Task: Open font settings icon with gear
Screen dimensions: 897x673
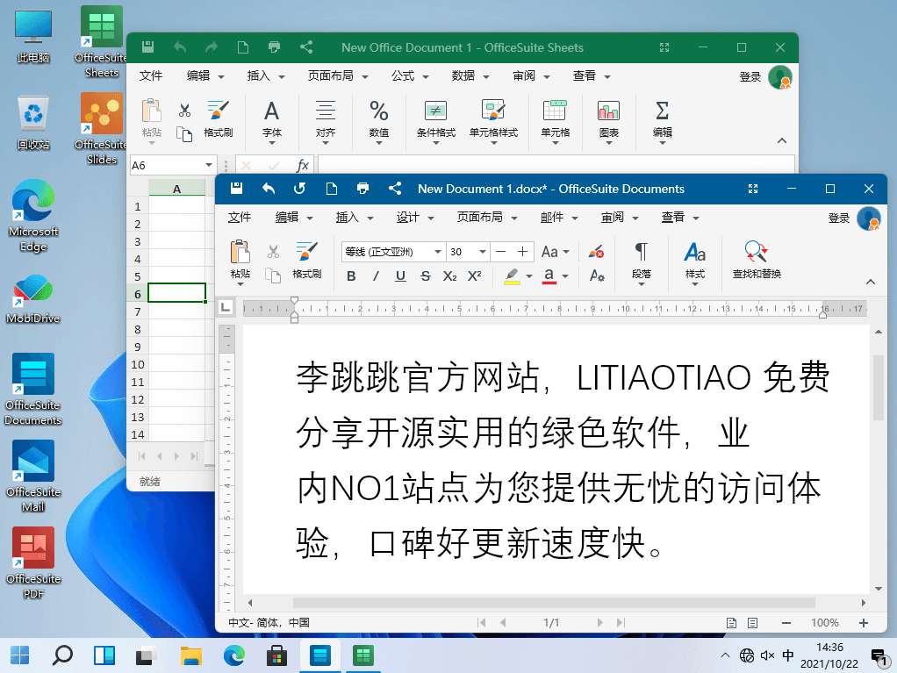Action: pos(597,276)
